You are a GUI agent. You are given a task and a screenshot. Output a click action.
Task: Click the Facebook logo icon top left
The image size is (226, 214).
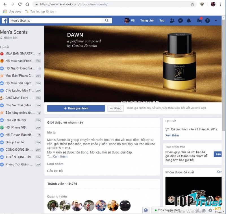[x=5, y=20]
